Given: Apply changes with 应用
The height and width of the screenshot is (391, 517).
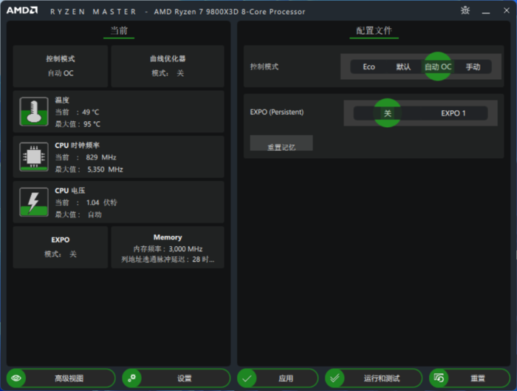Looking at the screenshot, I should pos(278,378).
